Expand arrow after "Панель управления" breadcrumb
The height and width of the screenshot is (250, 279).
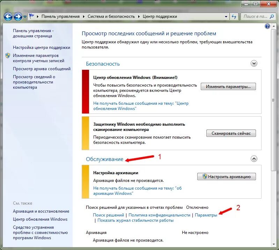click(83, 16)
